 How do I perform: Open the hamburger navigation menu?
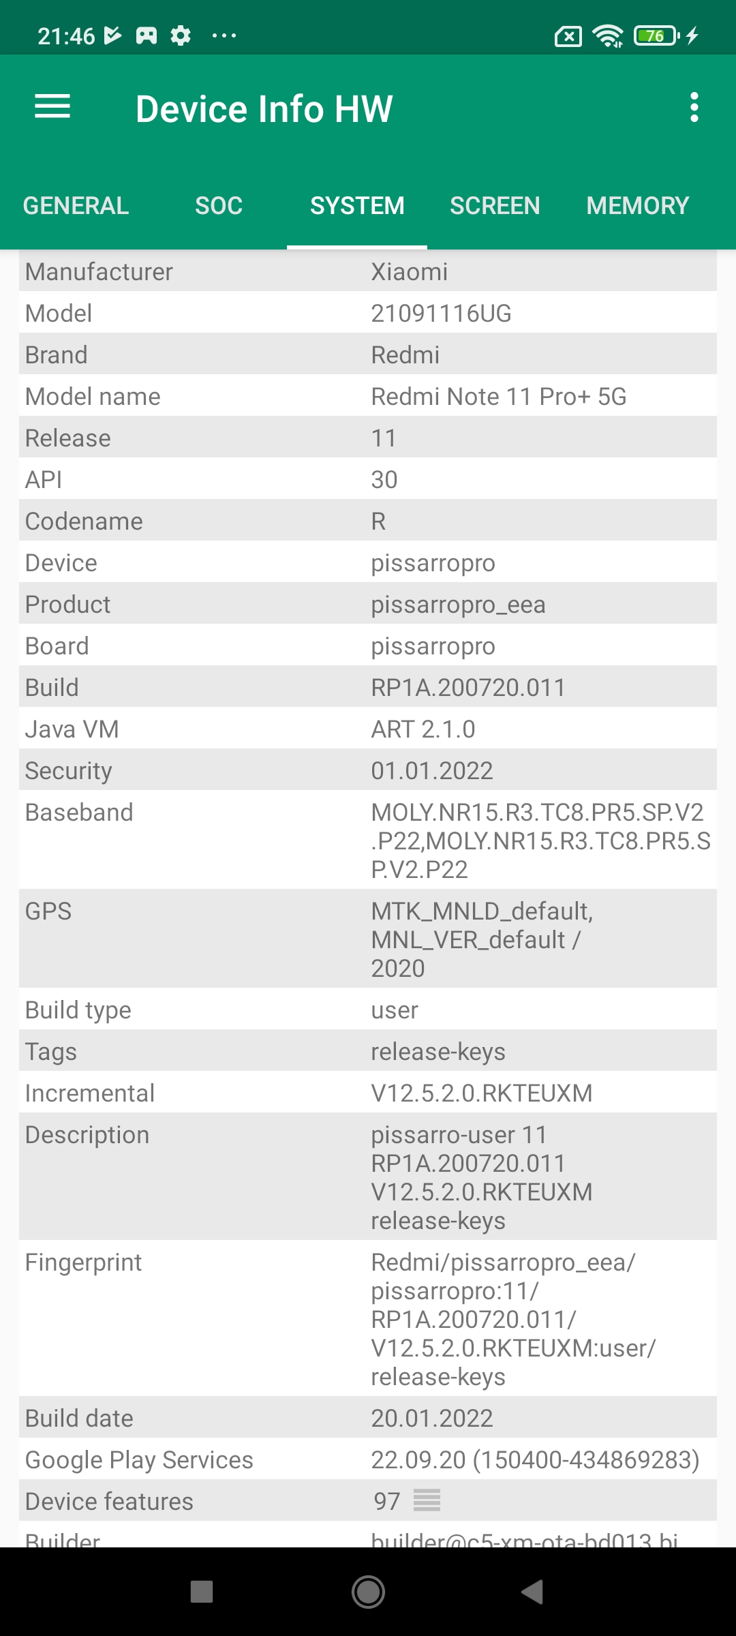[x=52, y=107]
